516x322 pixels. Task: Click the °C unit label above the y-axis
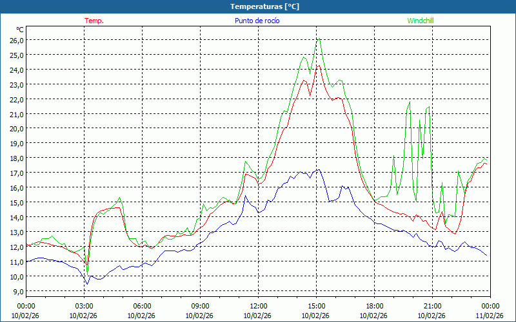[x=19, y=30]
